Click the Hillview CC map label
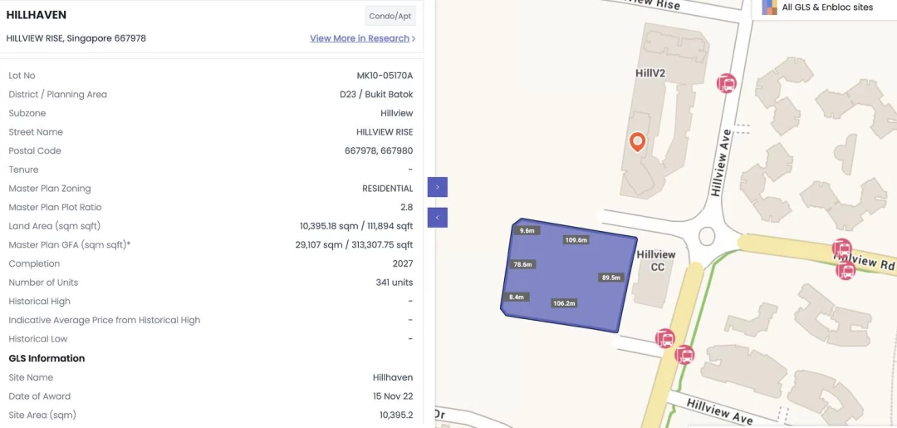Image resolution: width=897 pixels, height=428 pixels. click(656, 260)
